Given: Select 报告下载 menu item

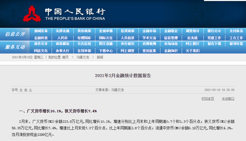Looking at the screenshot, I should click(x=214, y=44).
